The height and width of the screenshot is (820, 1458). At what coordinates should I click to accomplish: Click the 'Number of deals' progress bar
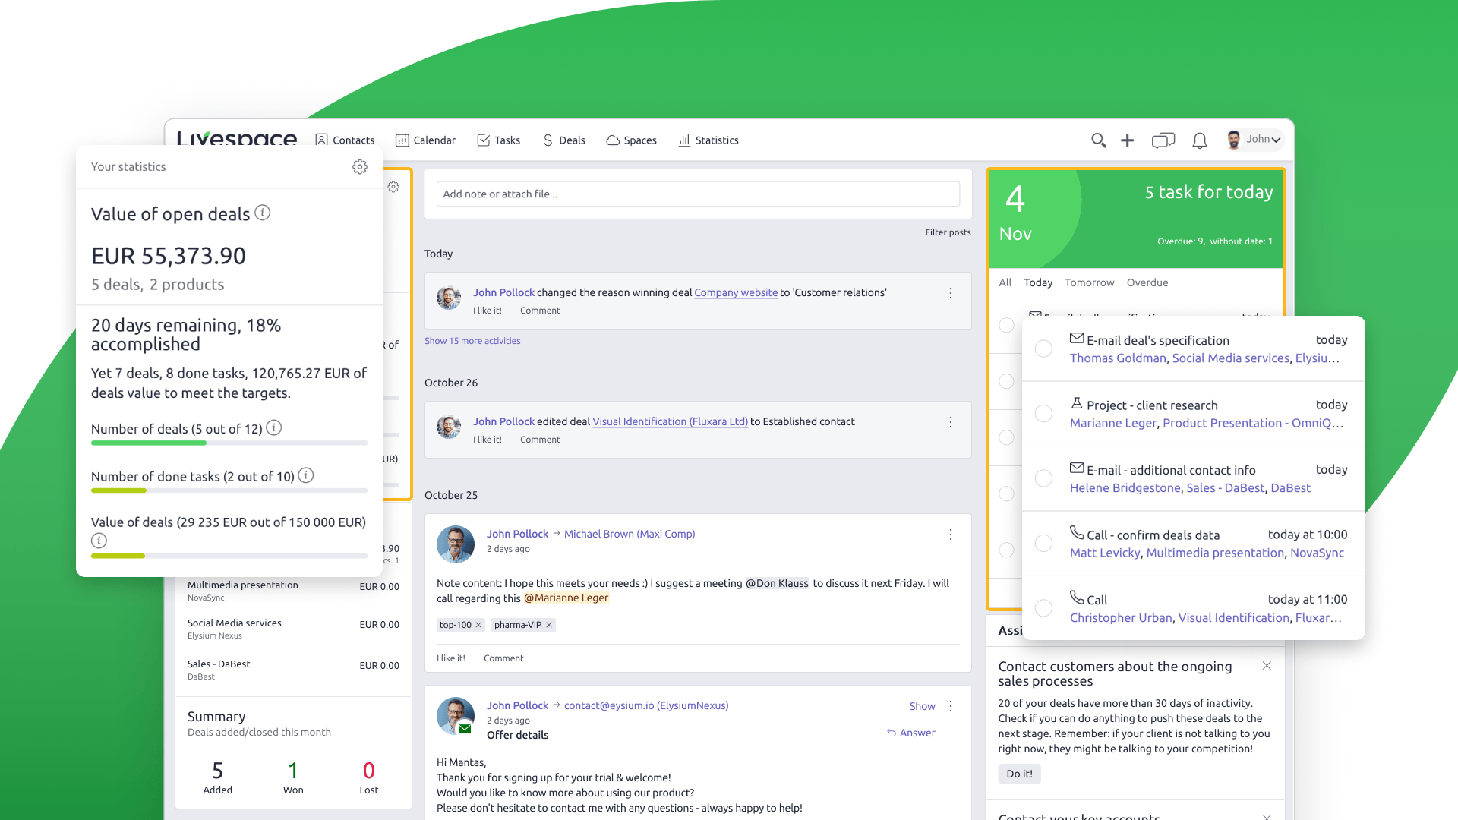point(228,443)
